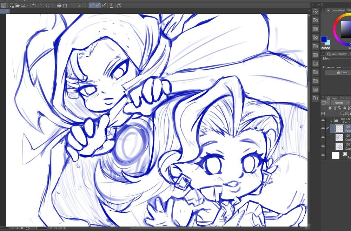Rotate canvas left in status bar
The height and width of the screenshot is (231, 351).
coord(51,228)
